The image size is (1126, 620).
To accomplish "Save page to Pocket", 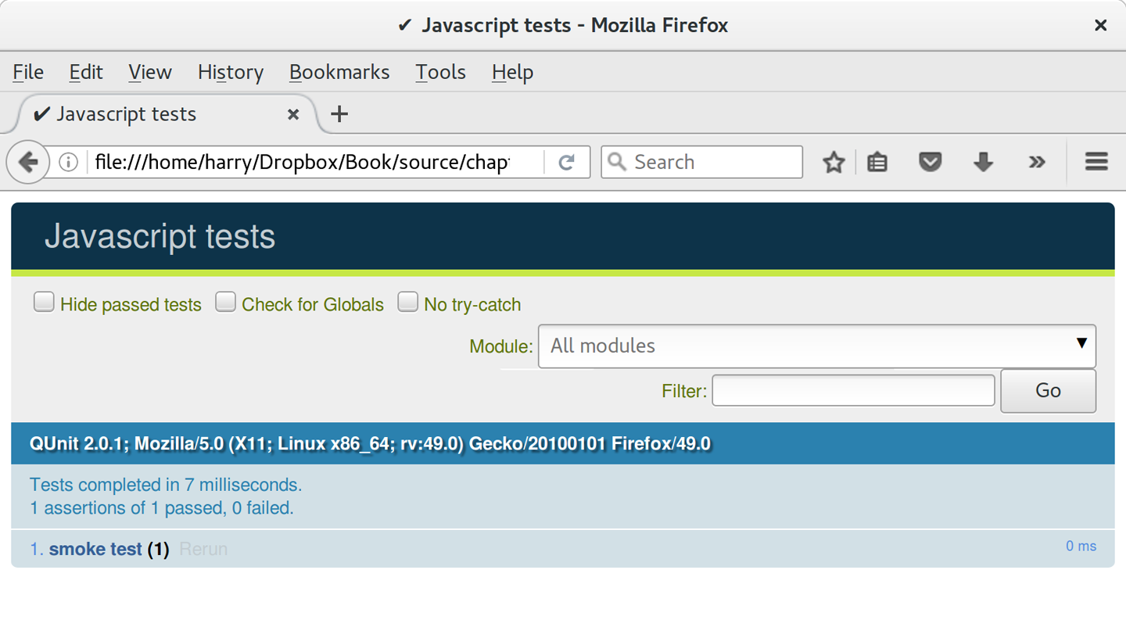I will click(x=930, y=163).
